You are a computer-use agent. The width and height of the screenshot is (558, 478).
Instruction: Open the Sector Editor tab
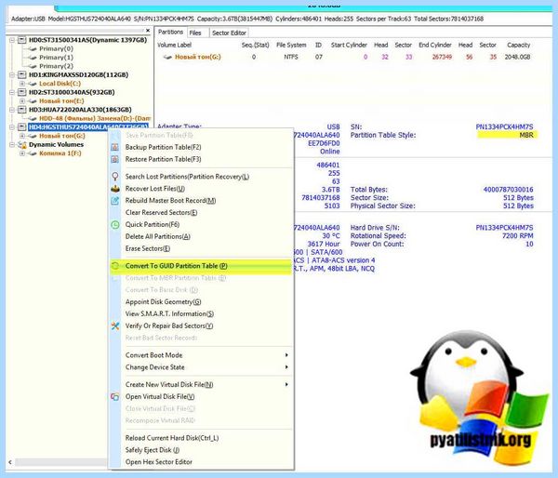[x=229, y=33]
